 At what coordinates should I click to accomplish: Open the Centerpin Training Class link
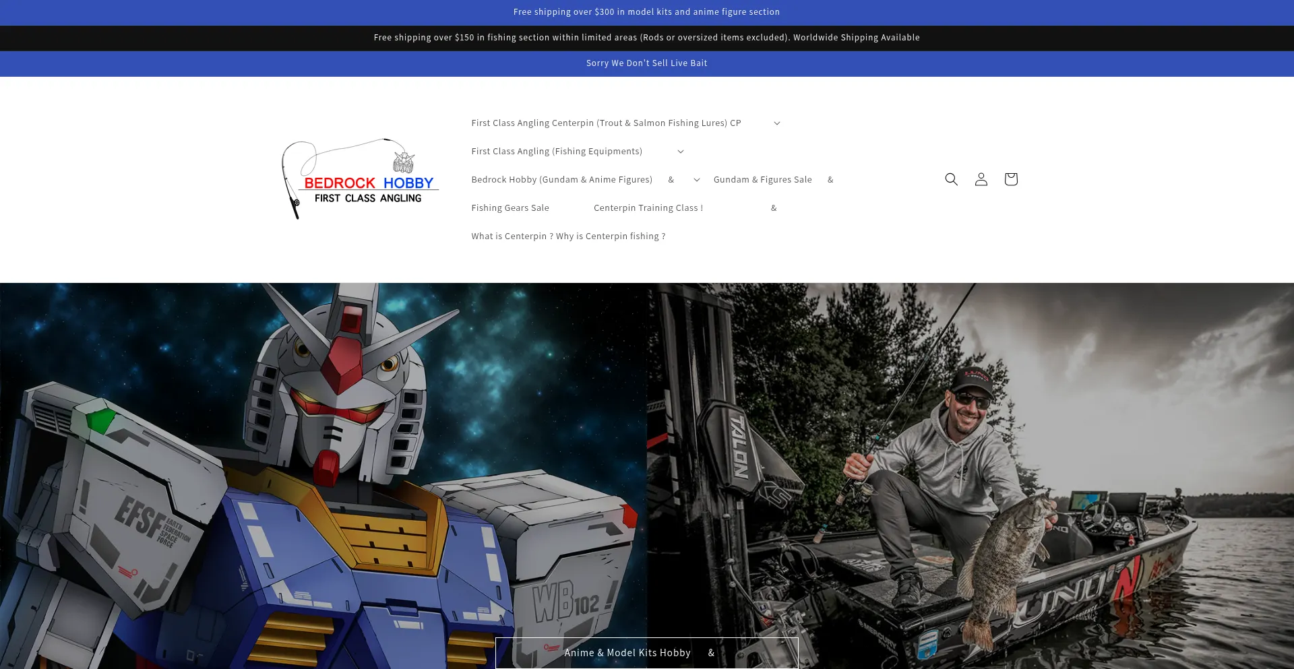coord(648,208)
